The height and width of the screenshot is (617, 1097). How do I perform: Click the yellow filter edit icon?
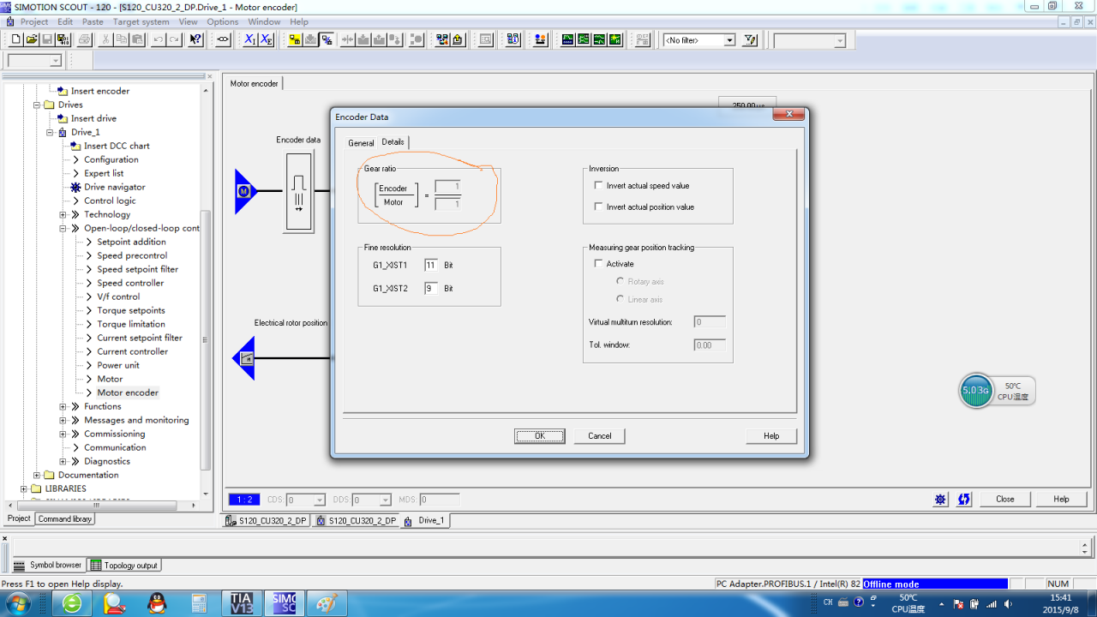pos(750,39)
